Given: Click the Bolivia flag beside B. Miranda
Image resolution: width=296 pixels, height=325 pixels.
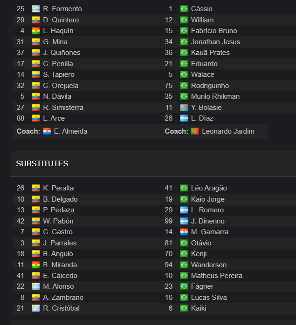Looking at the screenshot, I should click(36, 265).
